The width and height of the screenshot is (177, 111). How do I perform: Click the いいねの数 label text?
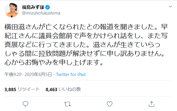click(70, 89)
